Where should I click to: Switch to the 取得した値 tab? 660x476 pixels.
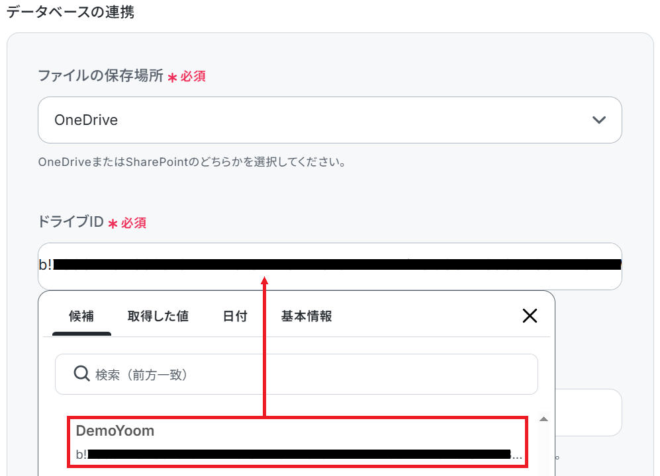point(158,316)
